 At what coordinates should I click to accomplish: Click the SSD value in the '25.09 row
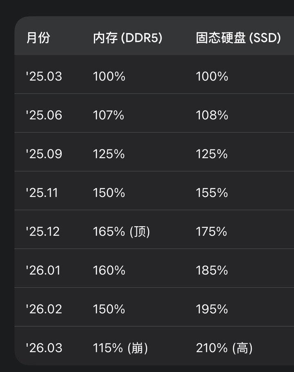[212, 154]
